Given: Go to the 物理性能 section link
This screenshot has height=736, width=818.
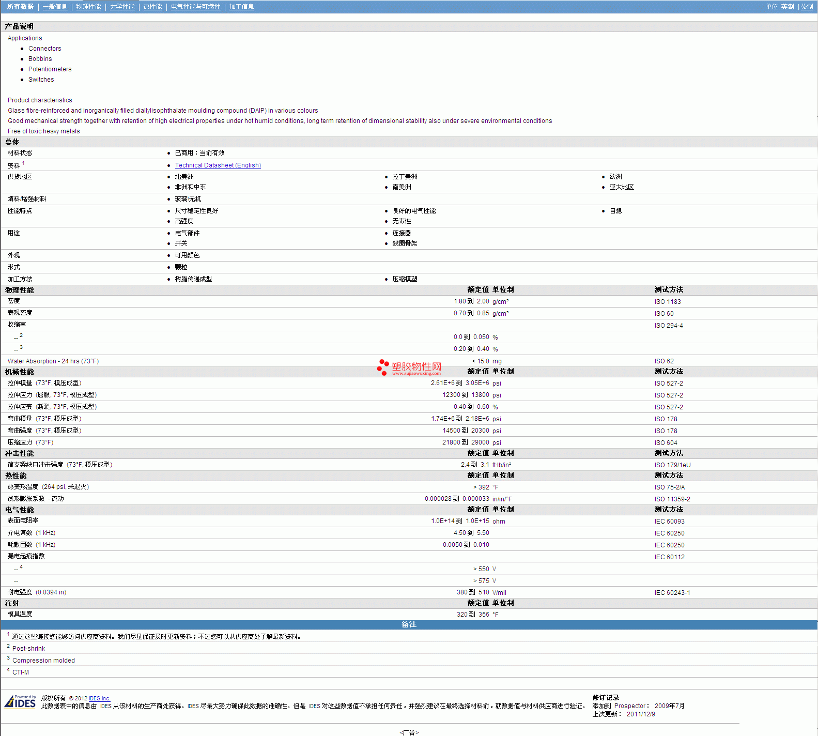Looking at the screenshot, I should [x=88, y=7].
